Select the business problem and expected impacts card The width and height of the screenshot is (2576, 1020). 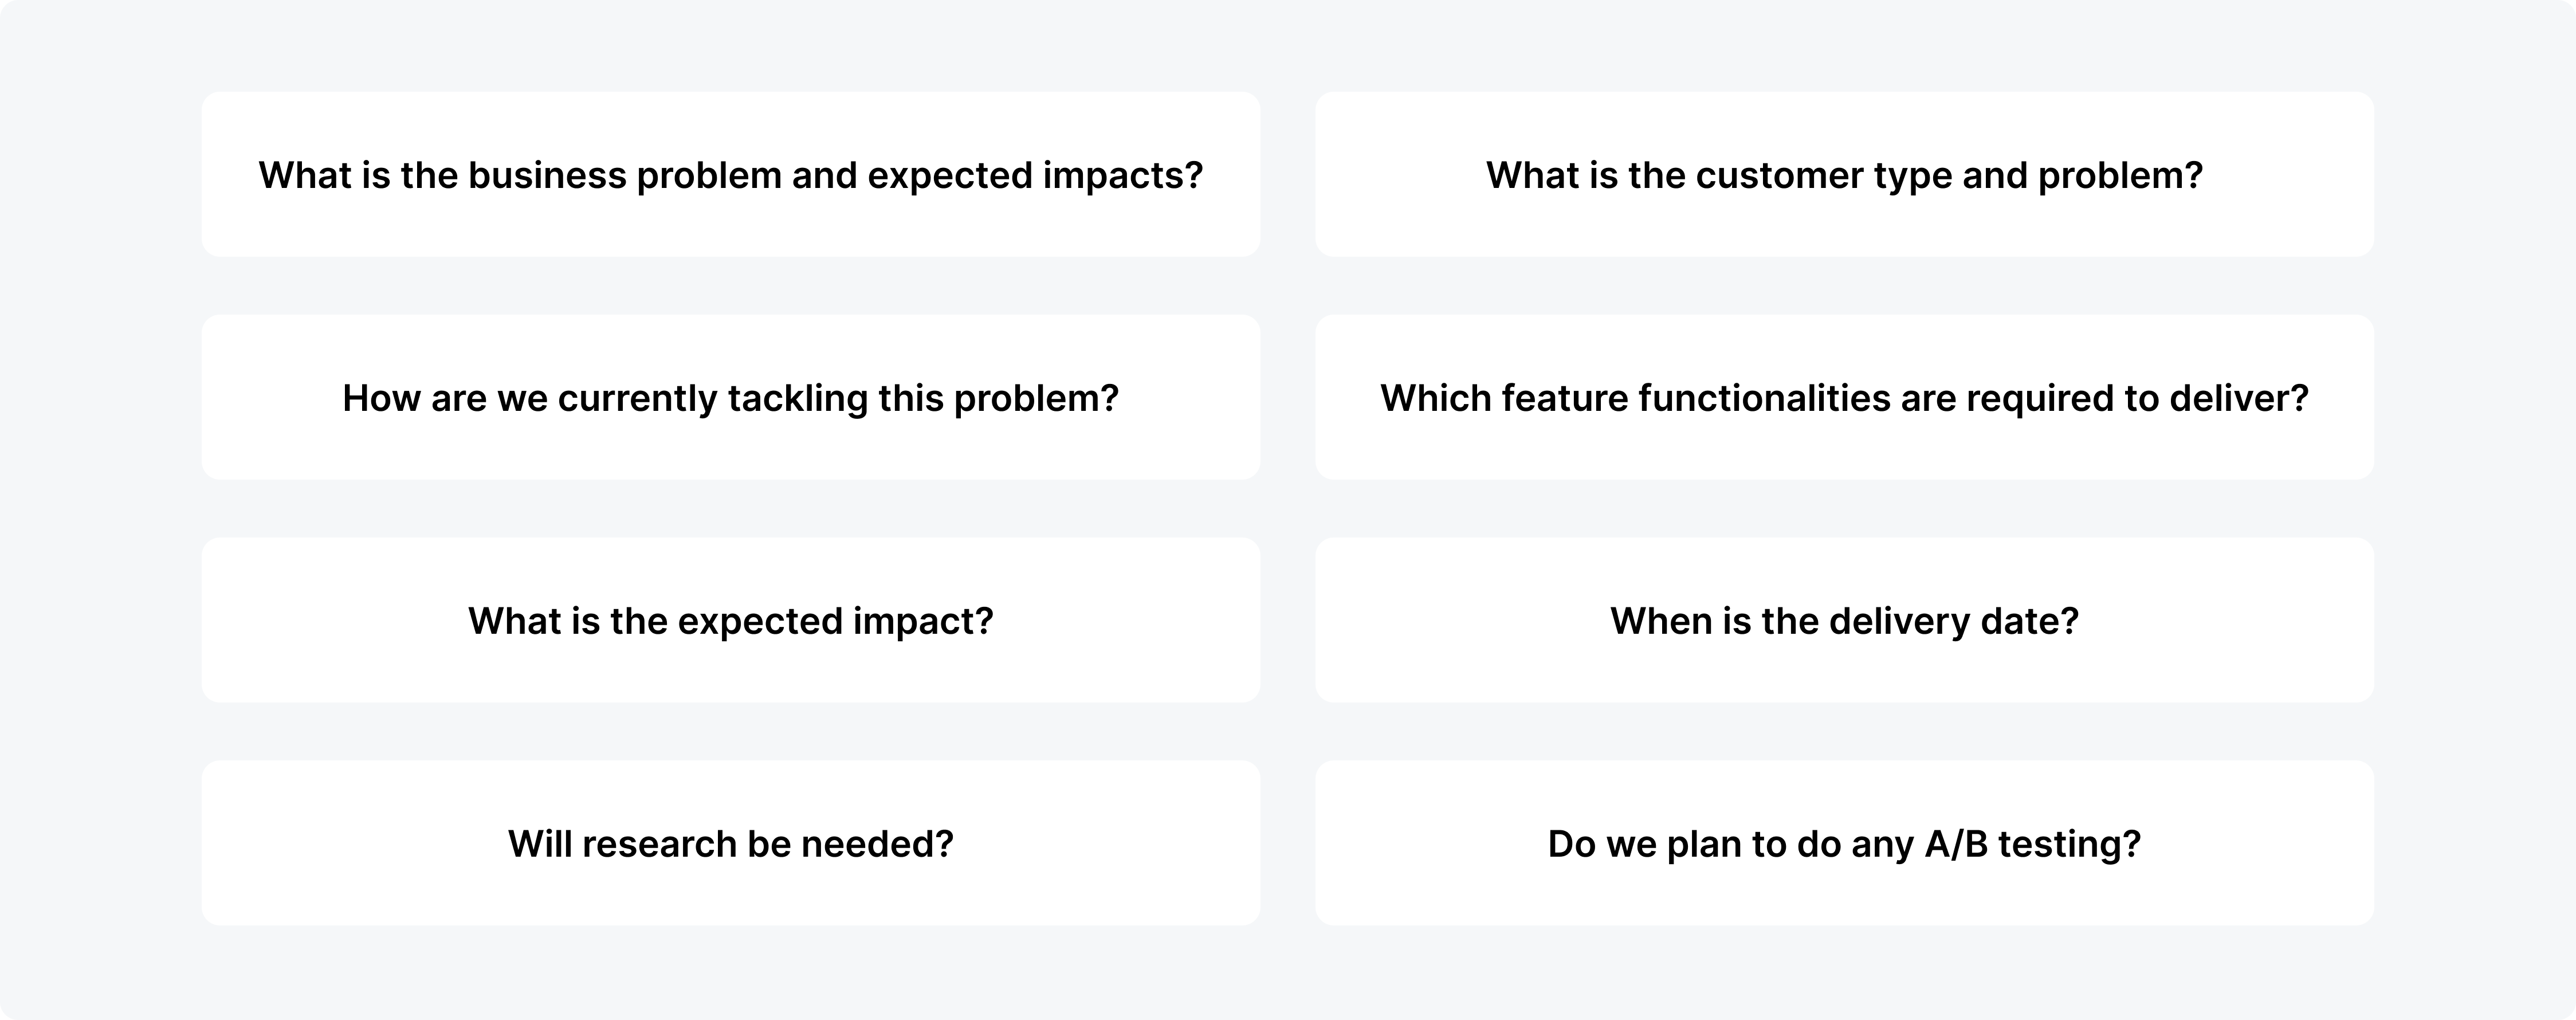(730, 174)
